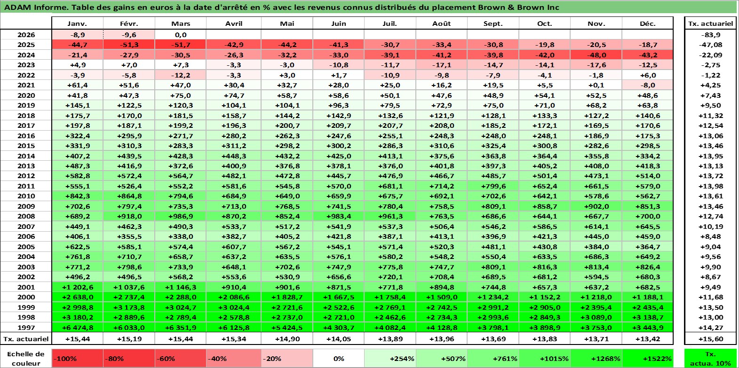Click the +15,60 overall actuarial rate cell
The image size is (739, 368).
pyautogui.click(x=710, y=339)
